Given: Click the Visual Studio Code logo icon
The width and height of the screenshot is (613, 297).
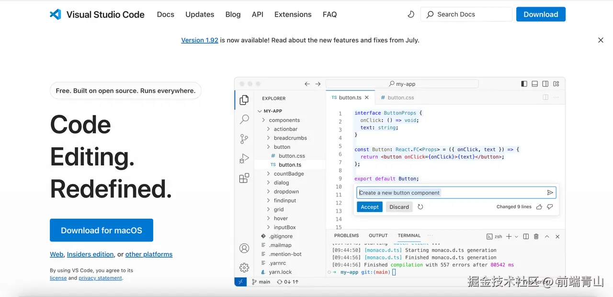Looking at the screenshot, I should pos(56,14).
